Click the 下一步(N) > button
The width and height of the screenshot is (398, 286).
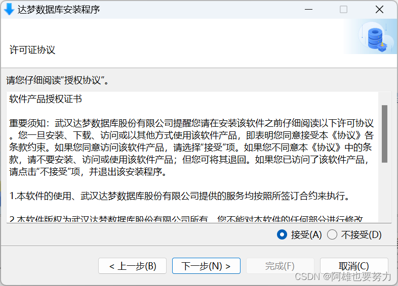[x=206, y=266]
